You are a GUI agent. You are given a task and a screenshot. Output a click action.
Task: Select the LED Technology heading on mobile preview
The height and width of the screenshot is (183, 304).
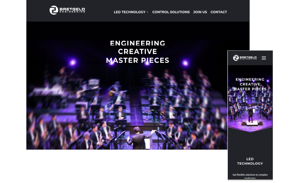pyautogui.click(x=250, y=161)
